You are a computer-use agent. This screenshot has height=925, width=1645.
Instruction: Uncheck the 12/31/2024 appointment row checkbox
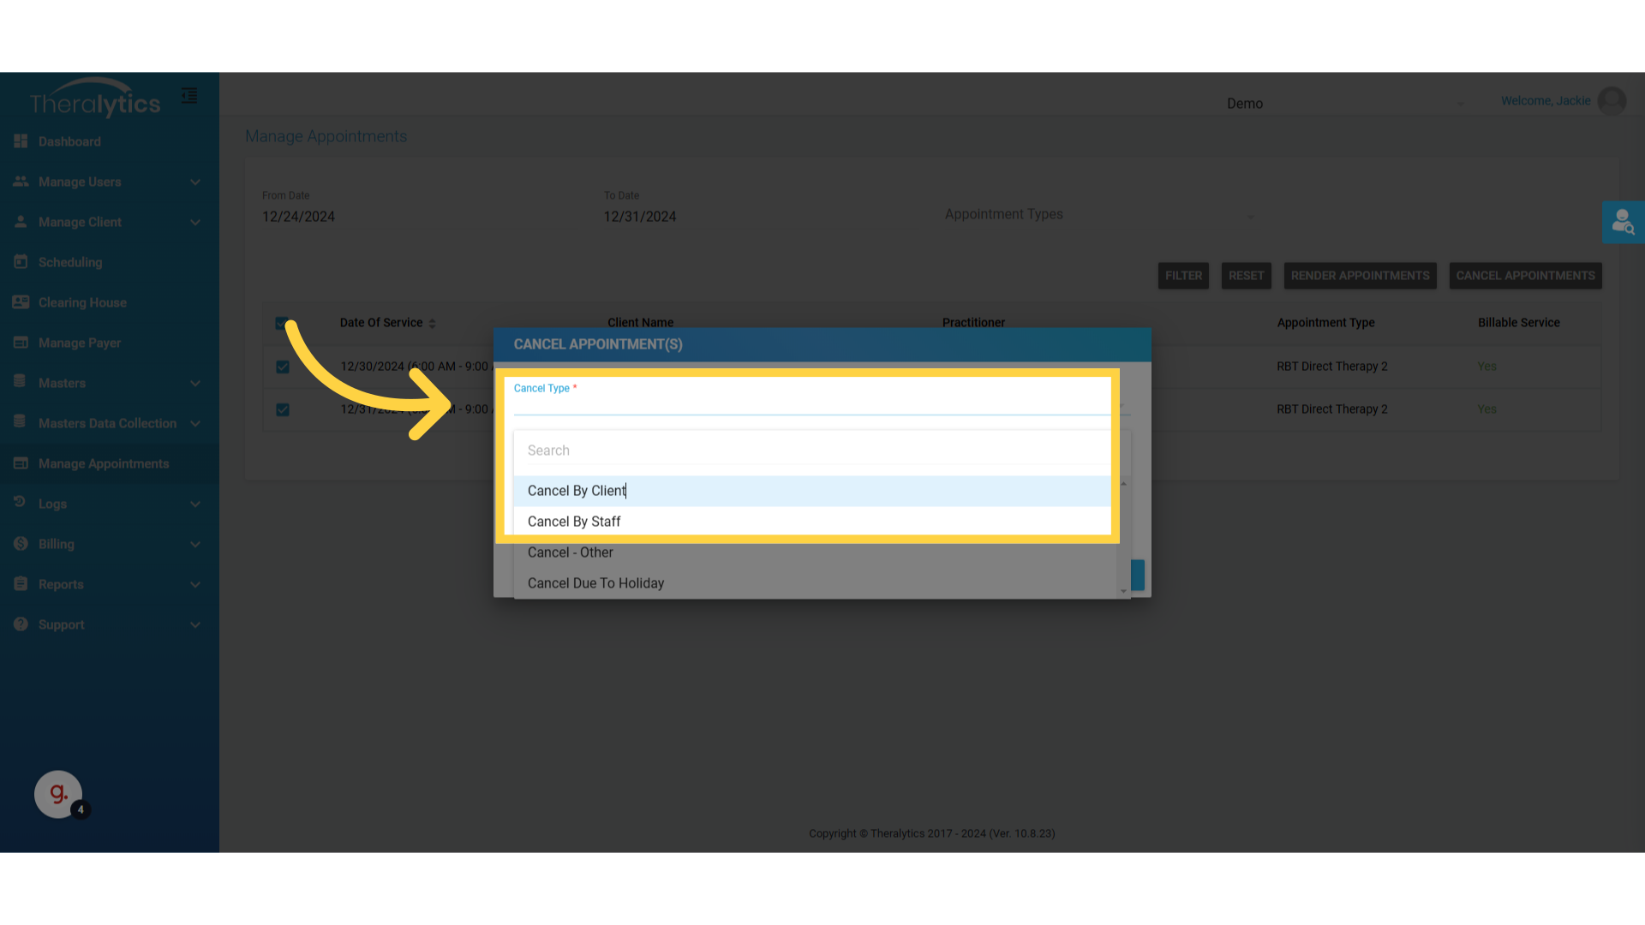(x=283, y=409)
